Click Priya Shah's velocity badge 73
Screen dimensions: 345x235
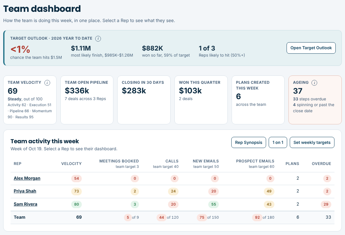(76, 191)
